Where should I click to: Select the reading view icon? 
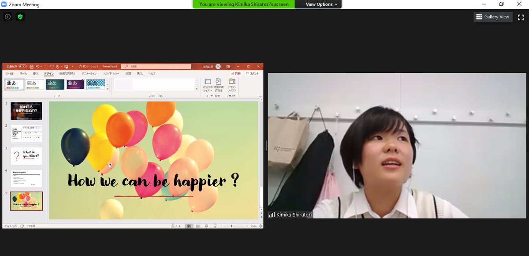pyautogui.click(x=206, y=226)
